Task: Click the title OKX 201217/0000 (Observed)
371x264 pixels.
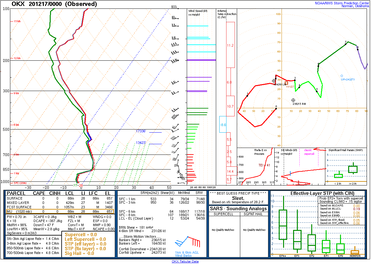Action: pyautogui.click(x=54, y=4)
